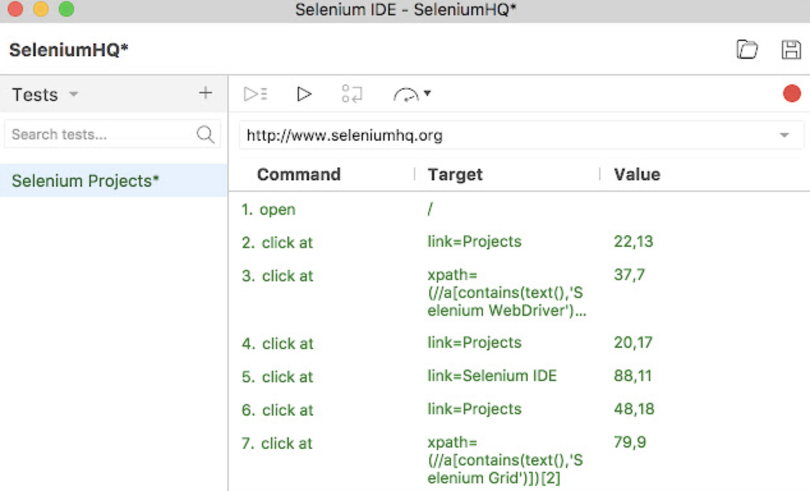This screenshot has height=491, width=810.
Task: Expand the Tests view dropdown
Action: (x=73, y=95)
